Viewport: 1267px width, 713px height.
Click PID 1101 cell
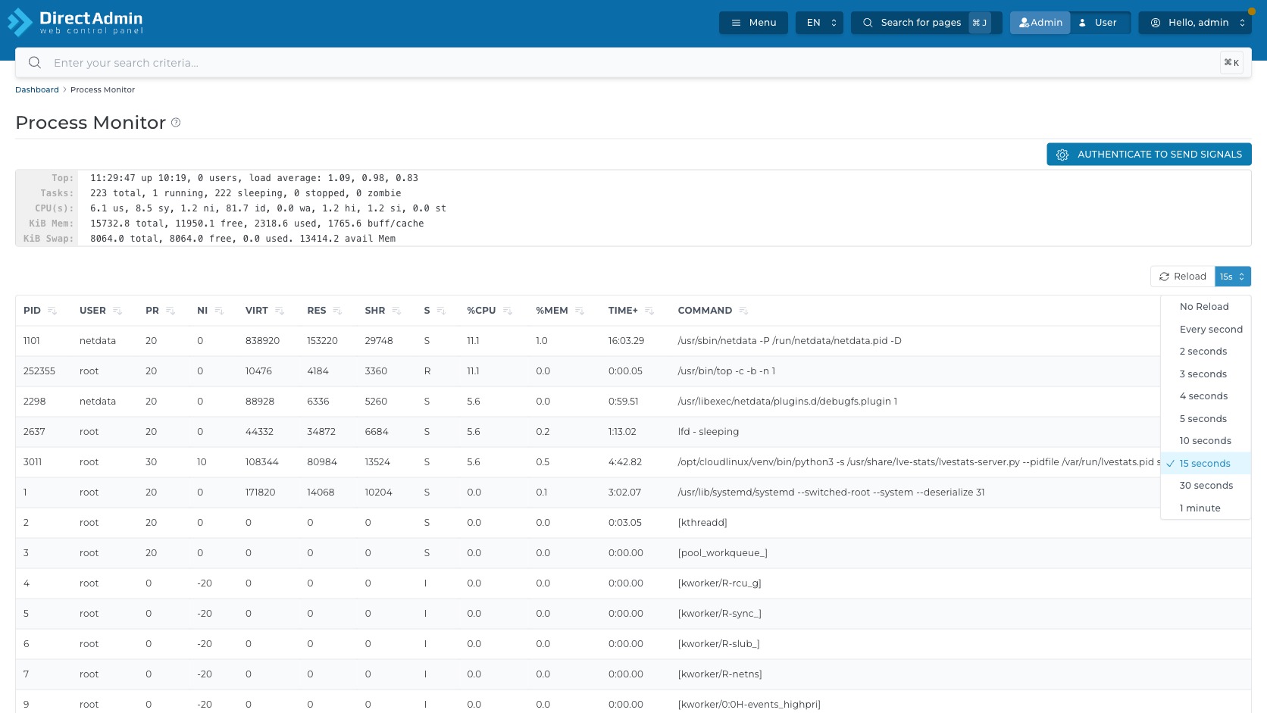click(x=32, y=341)
